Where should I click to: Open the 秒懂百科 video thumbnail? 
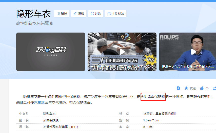click(x=51, y=52)
